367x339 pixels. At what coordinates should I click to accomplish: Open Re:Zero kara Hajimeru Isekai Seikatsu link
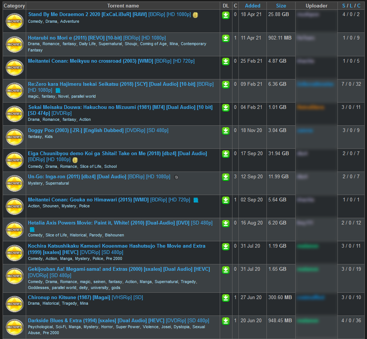point(121,87)
